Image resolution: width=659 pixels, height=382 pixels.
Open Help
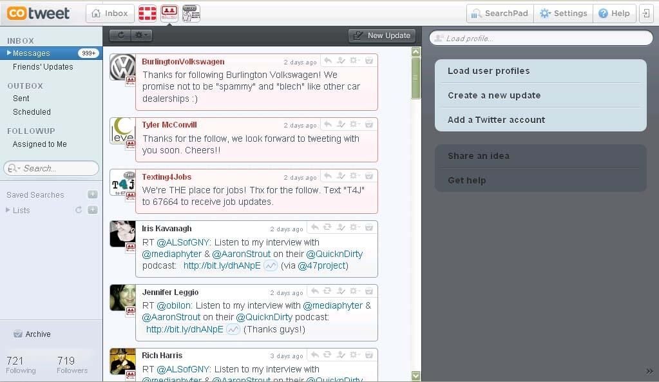click(x=615, y=14)
